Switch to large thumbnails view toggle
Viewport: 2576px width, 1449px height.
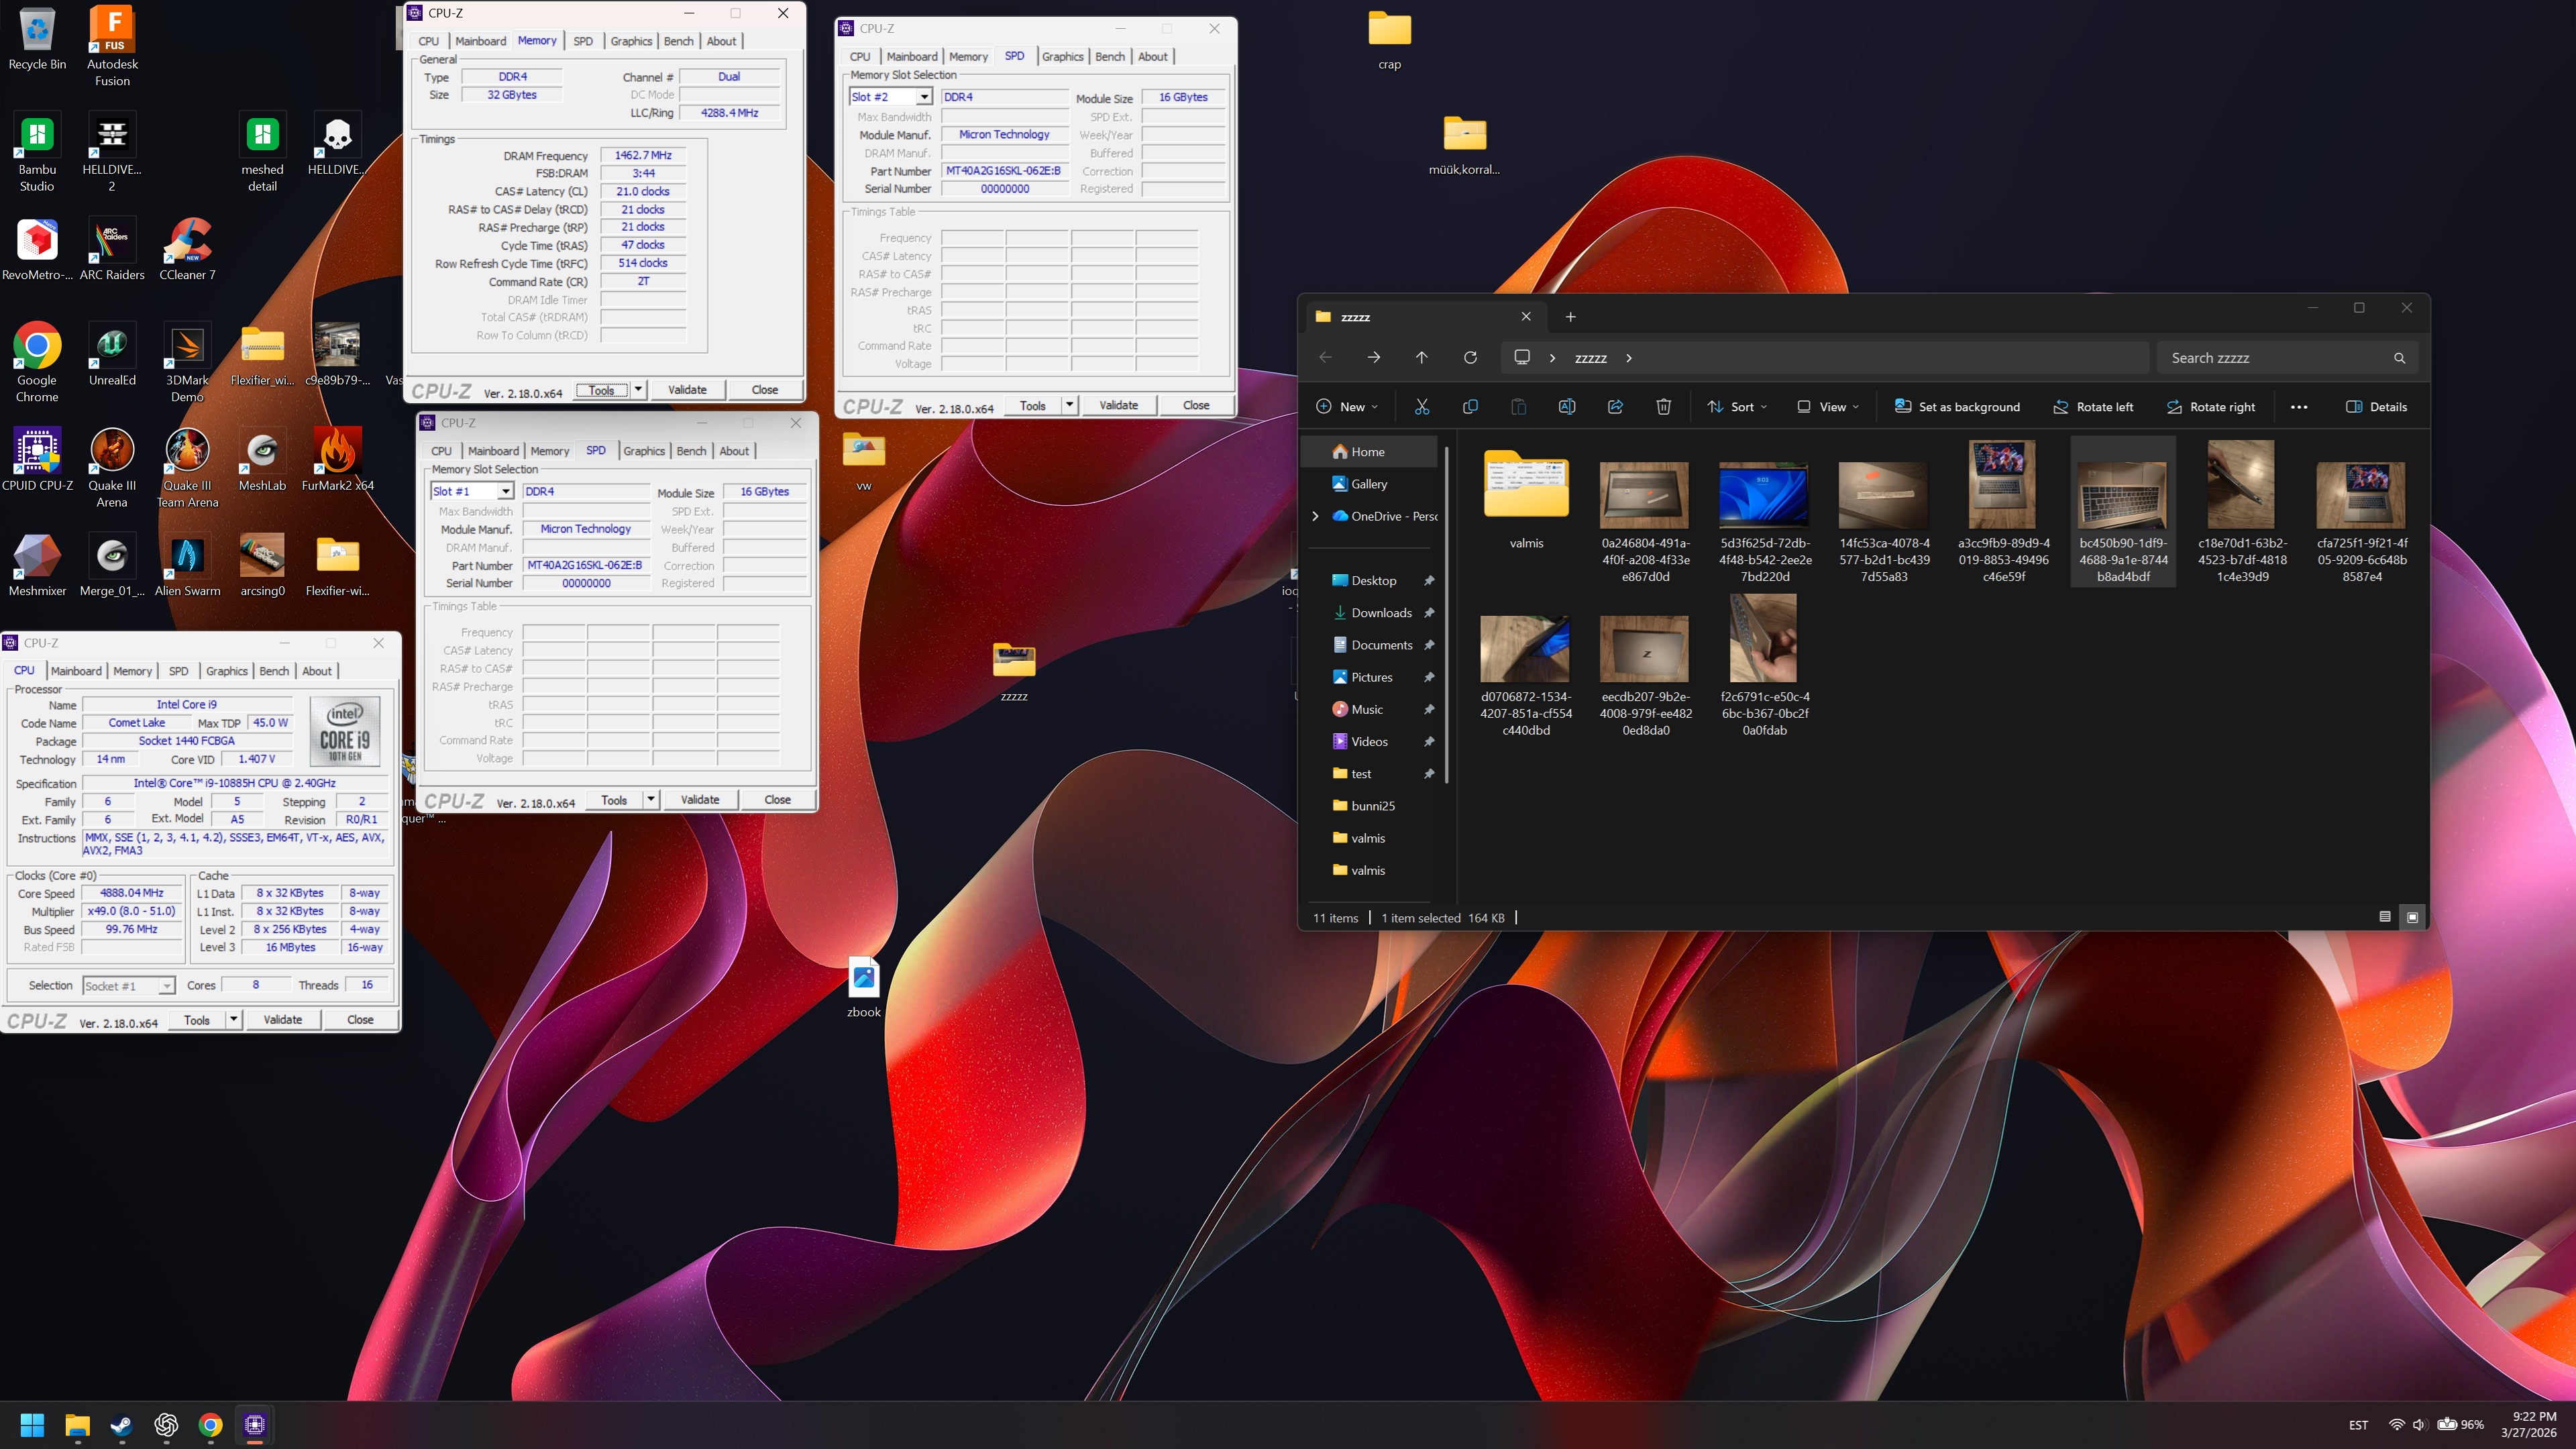click(x=2412, y=917)
